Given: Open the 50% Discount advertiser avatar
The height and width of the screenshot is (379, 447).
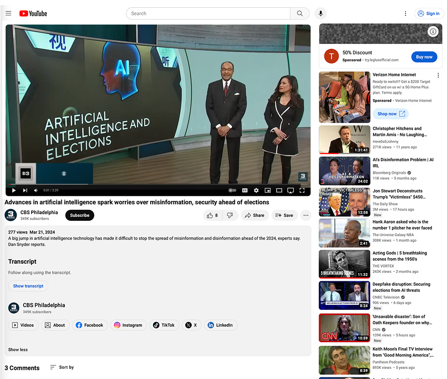Looking at the screenshot, I should click(331, 56).
